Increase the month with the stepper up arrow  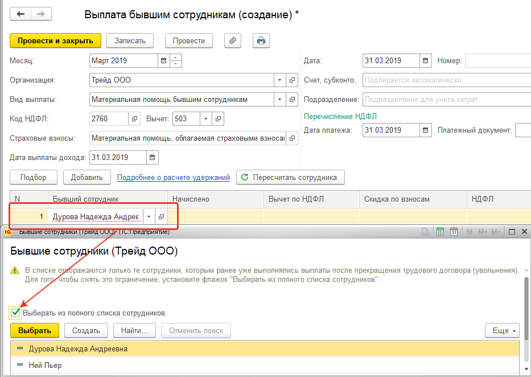point(175,58)
